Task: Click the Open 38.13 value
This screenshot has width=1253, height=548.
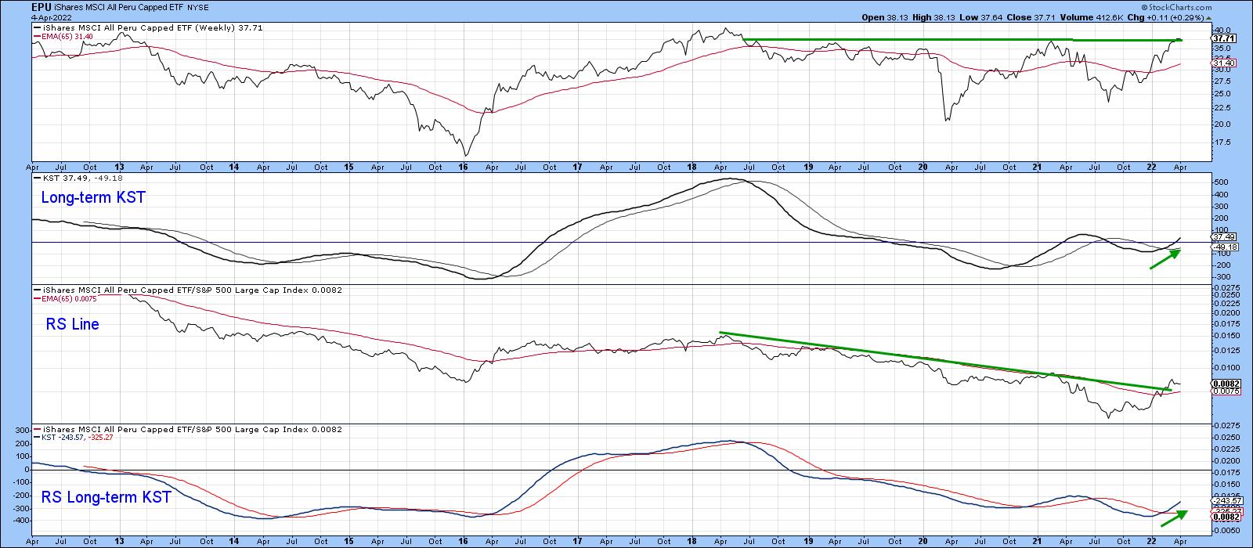Action: (x=883, y=16)
